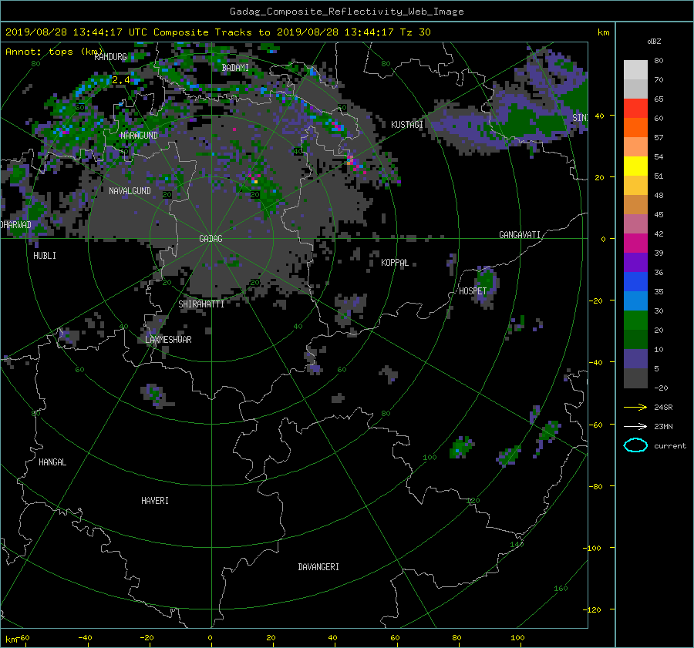Click the white 23MN arrow legend icon
Viewport: 694px width, 648px height.
(635, 426)
